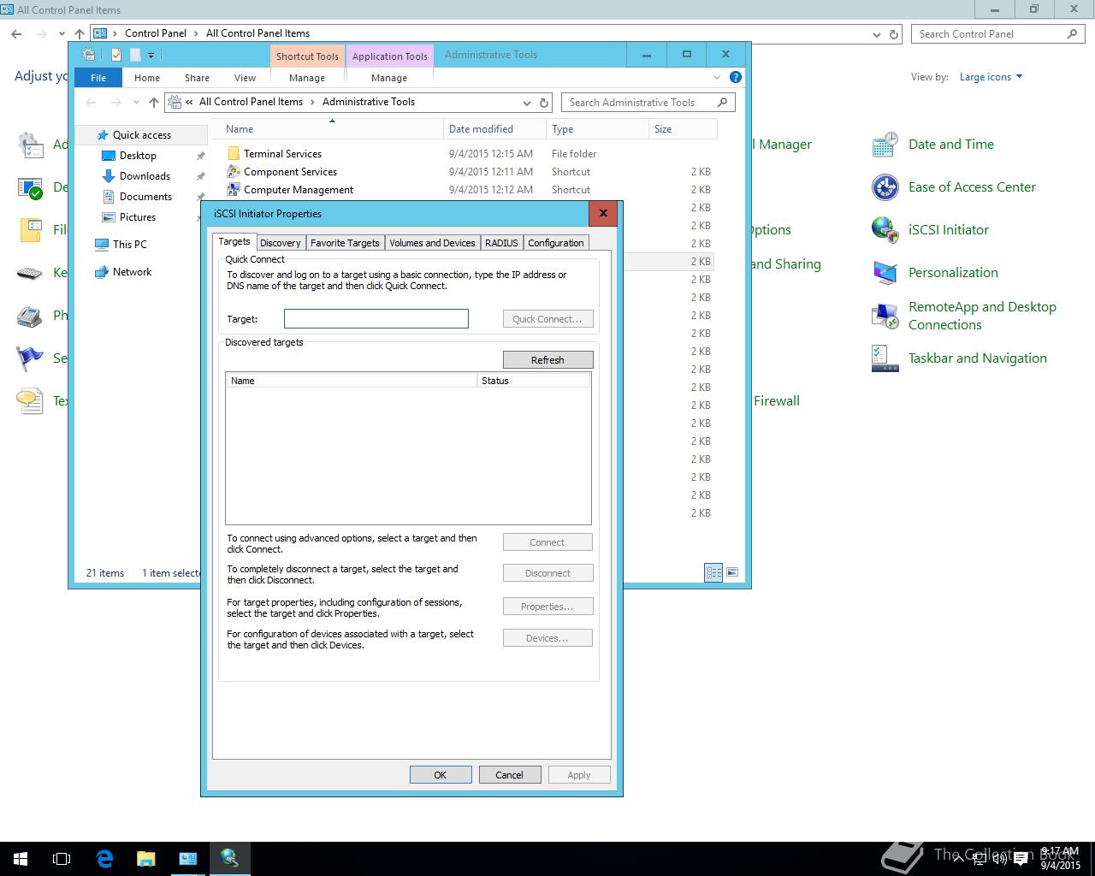This screenshot has height=876, width=1095.
Task: Sort by Date modified column
Action: tap(494, 129)
